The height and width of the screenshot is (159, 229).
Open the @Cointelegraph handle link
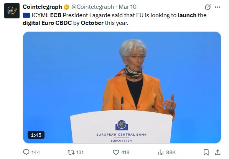pyautogui.click(x=92, y=7)
